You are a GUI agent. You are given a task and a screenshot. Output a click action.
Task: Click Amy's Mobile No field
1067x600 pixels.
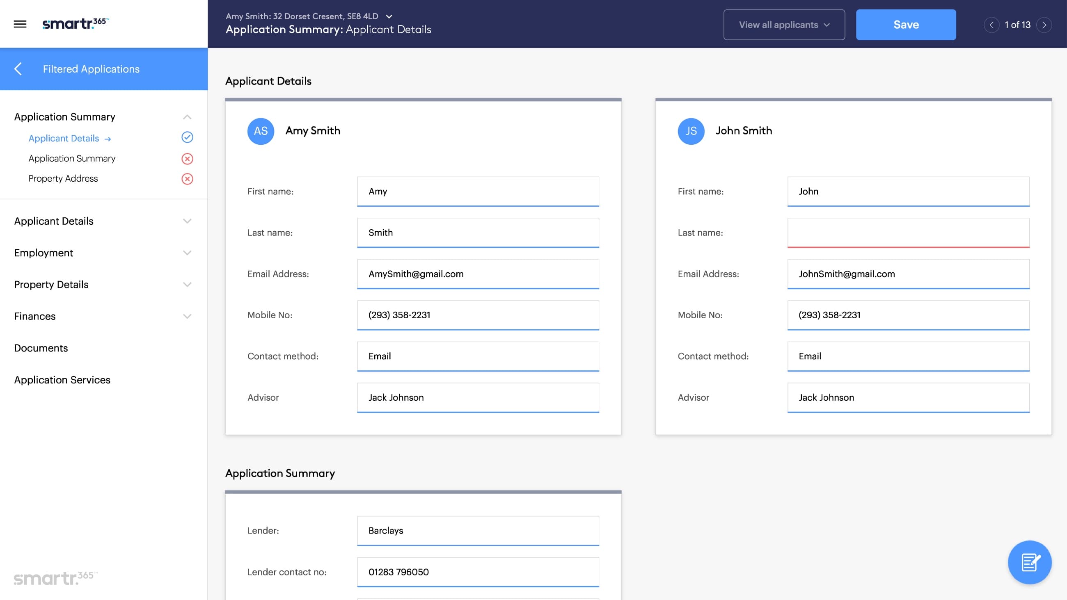point(478,315)
